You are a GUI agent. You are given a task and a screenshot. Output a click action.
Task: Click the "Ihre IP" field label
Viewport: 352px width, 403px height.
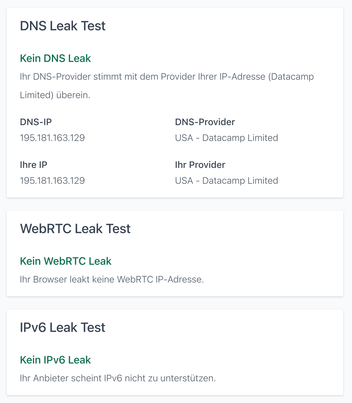click(33, 165)
